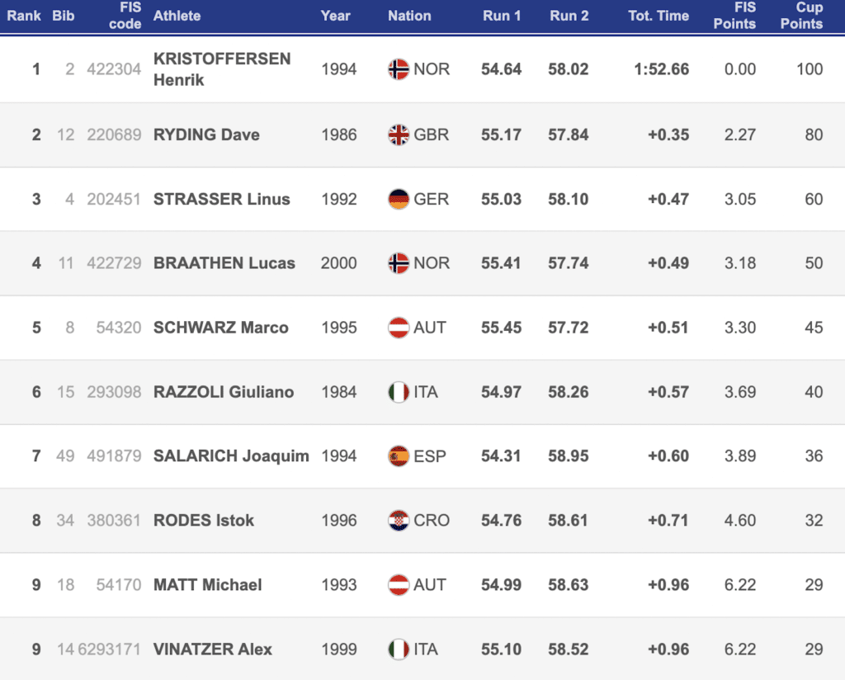
Task: Click the Croatia flag icon
Action: pos(399,521)
